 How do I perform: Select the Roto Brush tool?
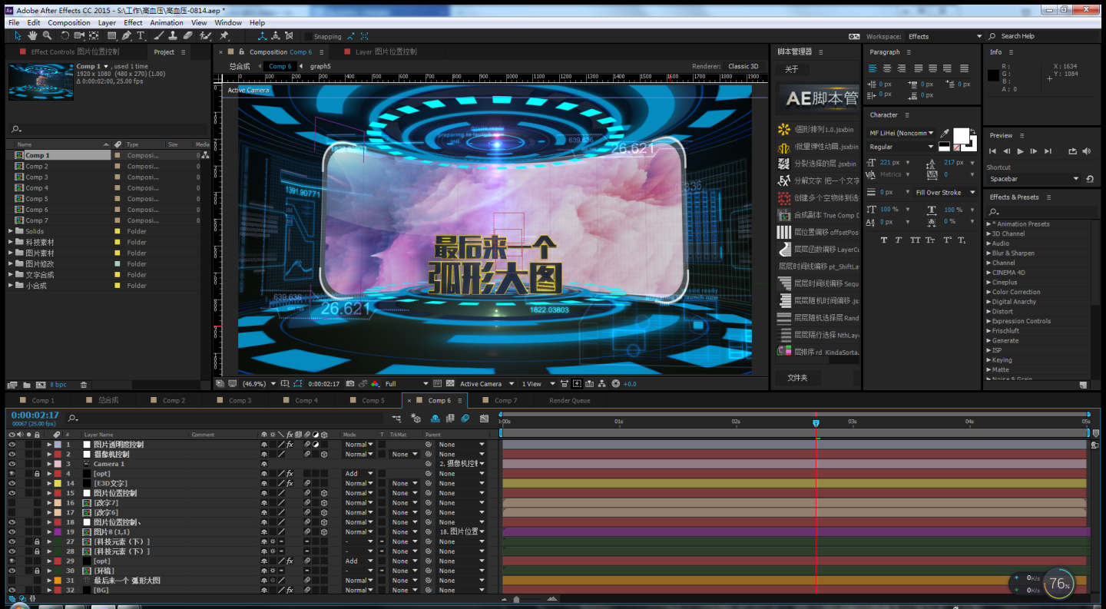click(206, 36)
